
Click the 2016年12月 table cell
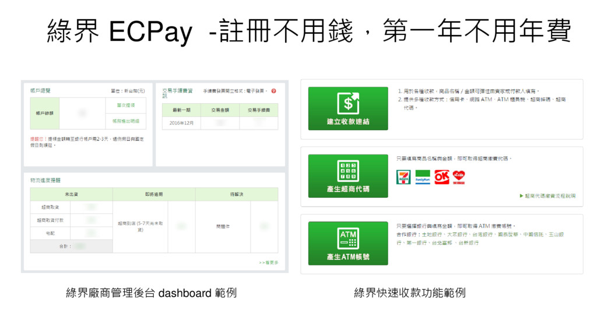pos(182,123)
